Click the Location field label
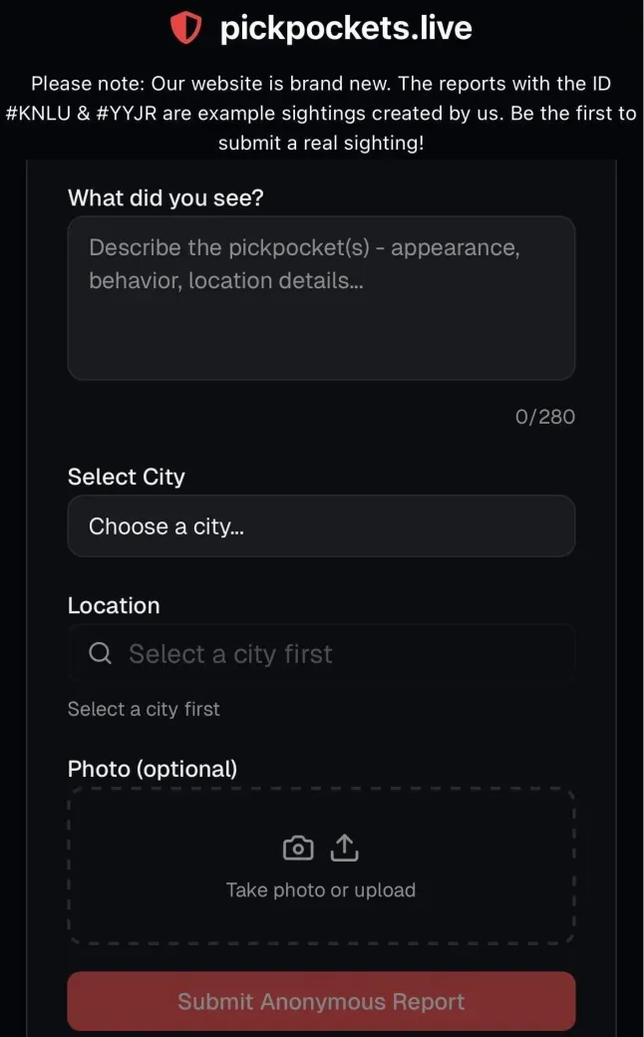 pyautogui.click(x=114, y=605)
